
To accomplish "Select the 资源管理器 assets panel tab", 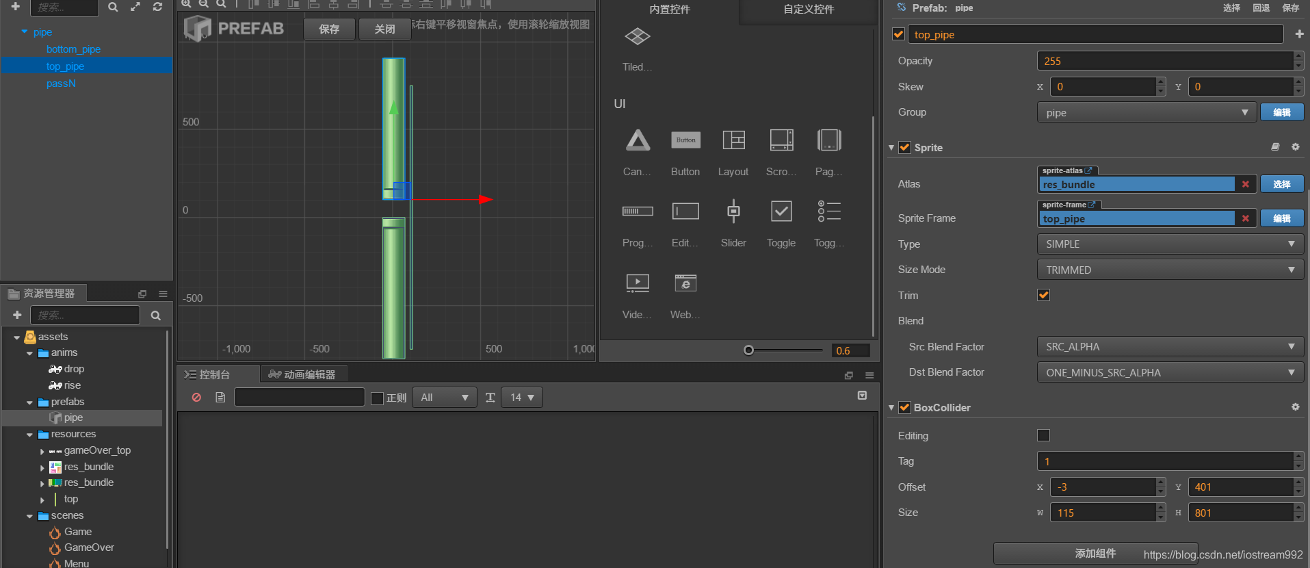I will click(42, 293).
